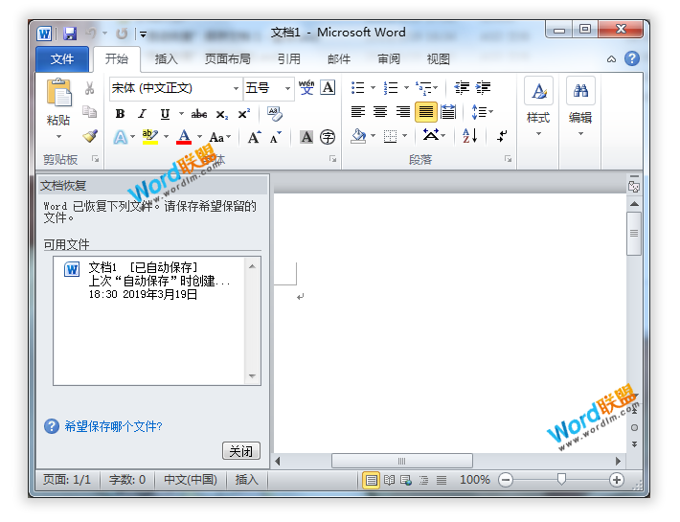
Task: Toggle Bold formatting
Action: click(120, 114)
